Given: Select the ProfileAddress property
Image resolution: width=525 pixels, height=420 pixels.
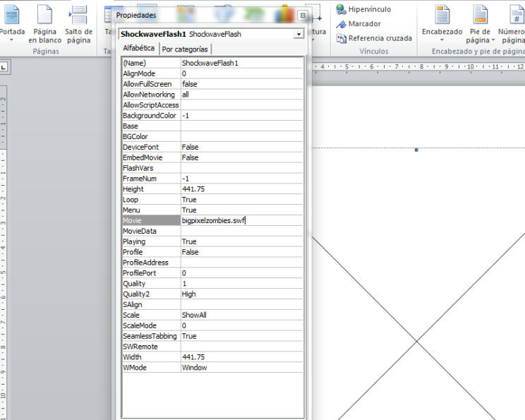Looking at the screenshot, I should (x=151, y=263).
